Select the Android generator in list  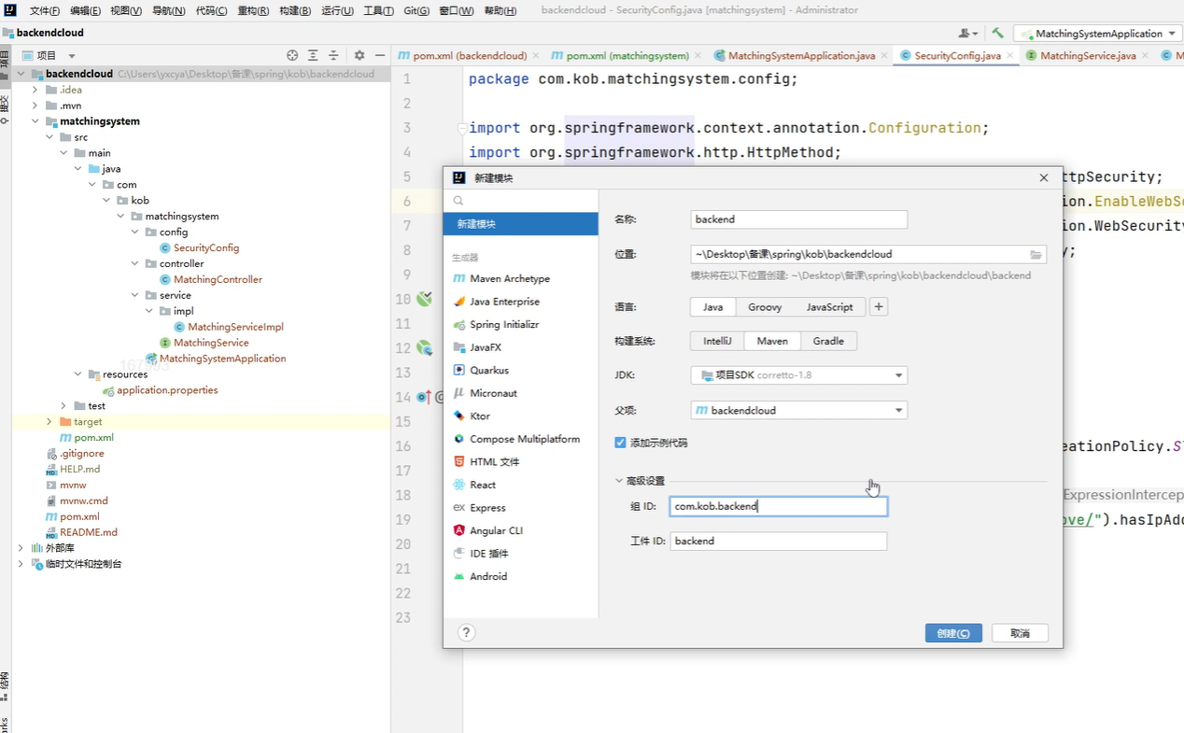coord(487,576)
